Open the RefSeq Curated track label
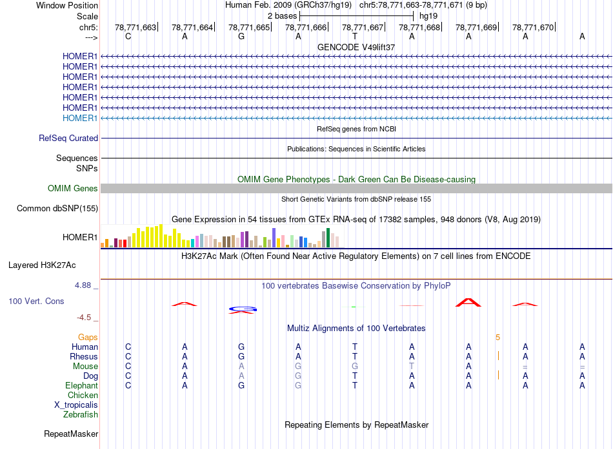The image size is (613, 449). coord(68,138)
